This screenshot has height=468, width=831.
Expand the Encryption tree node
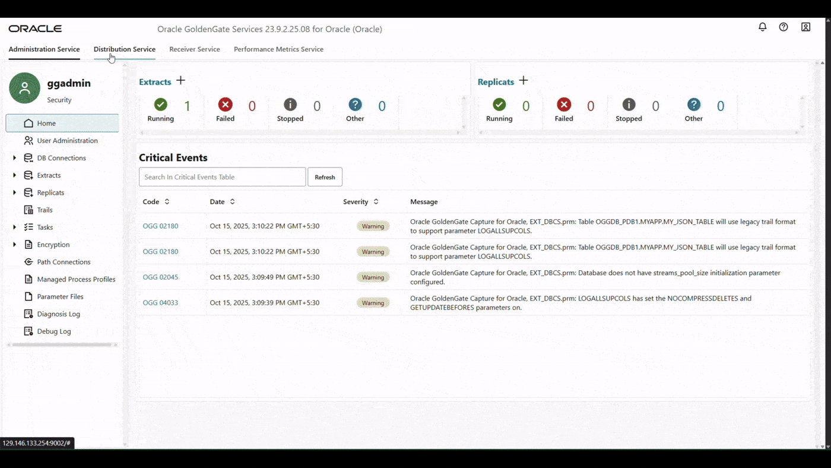(x=14, y=244)
